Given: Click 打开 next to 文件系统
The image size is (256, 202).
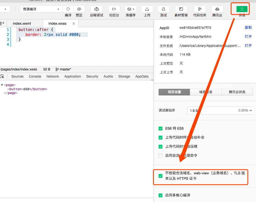Looking at the screenshot, I should point(248,45).
